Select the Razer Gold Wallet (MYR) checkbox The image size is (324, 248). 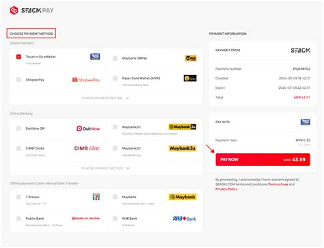tap(115, 79)
